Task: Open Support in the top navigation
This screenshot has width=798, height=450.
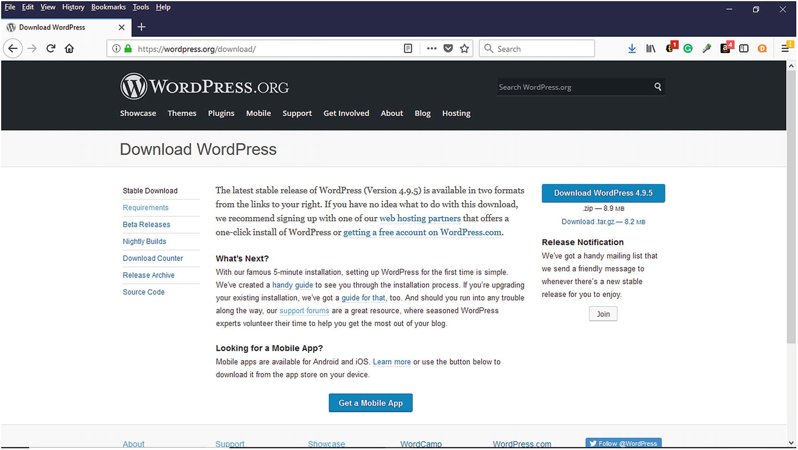Action: (x=297, y=113)
